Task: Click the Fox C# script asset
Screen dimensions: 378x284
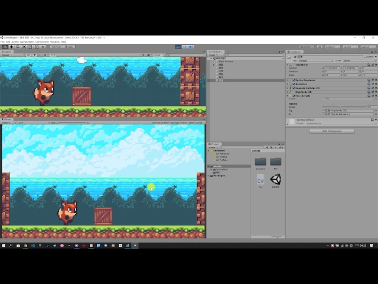Action: click(x=260, y=180)
